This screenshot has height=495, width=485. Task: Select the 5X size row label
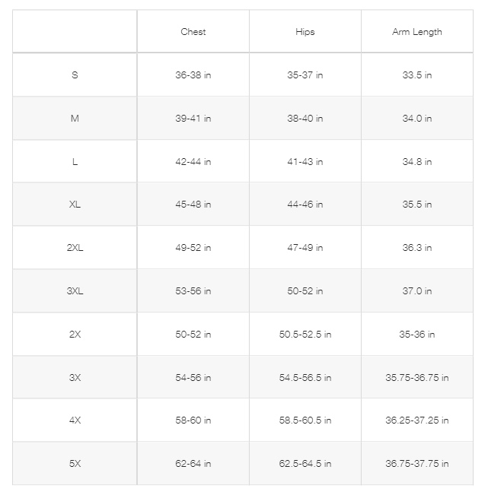(75, 463)
